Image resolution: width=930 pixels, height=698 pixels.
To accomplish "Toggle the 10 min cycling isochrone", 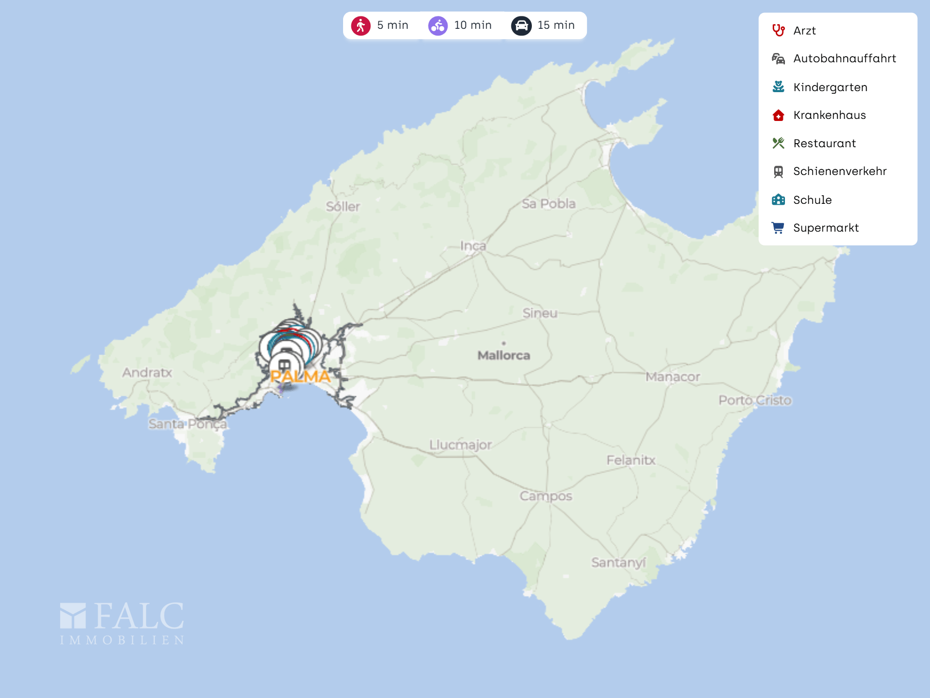I will (460, 25).
